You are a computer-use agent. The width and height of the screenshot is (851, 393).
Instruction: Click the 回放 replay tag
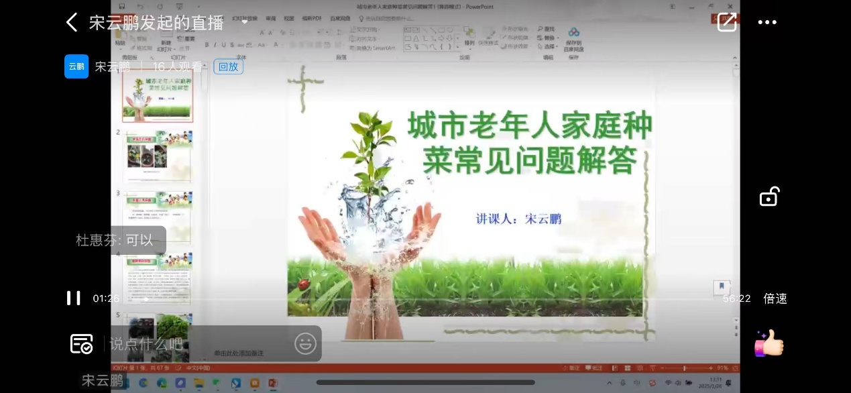point(228,66)
